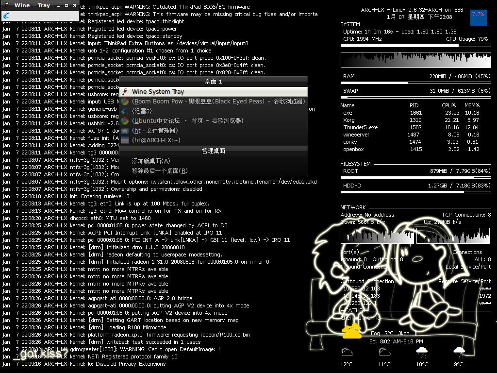Click the forecast icon above 11°C
This screenshot has height=373, width=497.
(x=384, y=352)
